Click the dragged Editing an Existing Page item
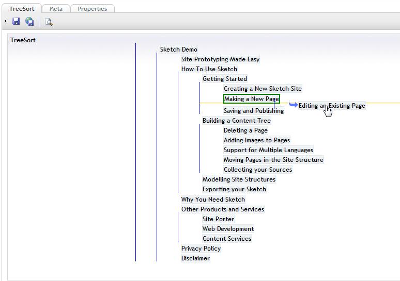Viewport: 400px width, 281px height. click(x=332, y=106)
